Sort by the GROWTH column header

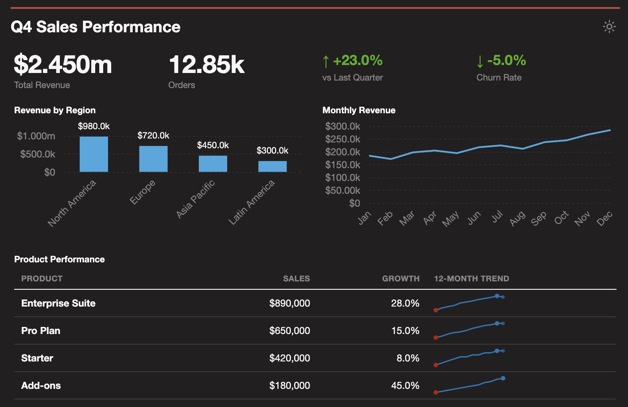pyautogui.click(x=401, y=279)
